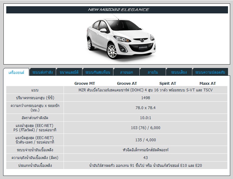Viewport: 233px width, 179px height.
Task: Select the ระบบกันสะเทือน tab
Action: (98, 72)
